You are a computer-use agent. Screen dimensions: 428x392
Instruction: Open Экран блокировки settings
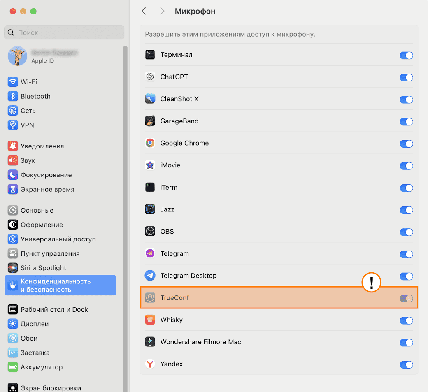coord(60,387)
